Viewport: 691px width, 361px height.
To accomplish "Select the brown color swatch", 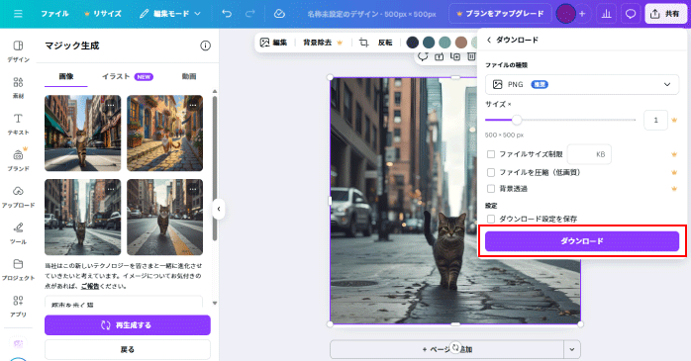I will [x=461, y=43].
